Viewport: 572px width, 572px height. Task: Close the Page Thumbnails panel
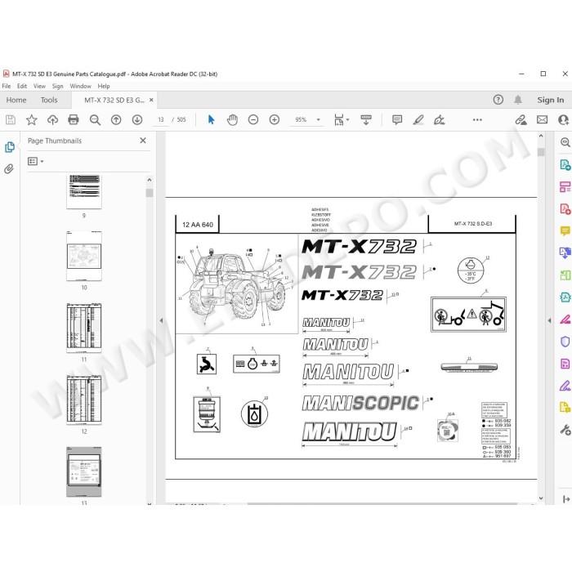tap(143, 141)
